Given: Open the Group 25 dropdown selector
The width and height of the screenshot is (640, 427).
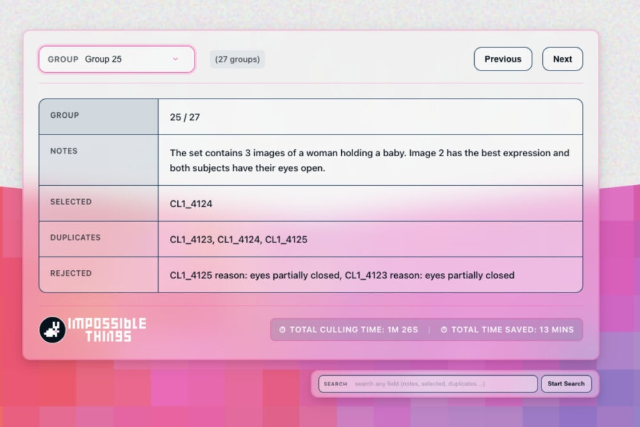Looking at the screenshot, I should [x=116, y=59].
